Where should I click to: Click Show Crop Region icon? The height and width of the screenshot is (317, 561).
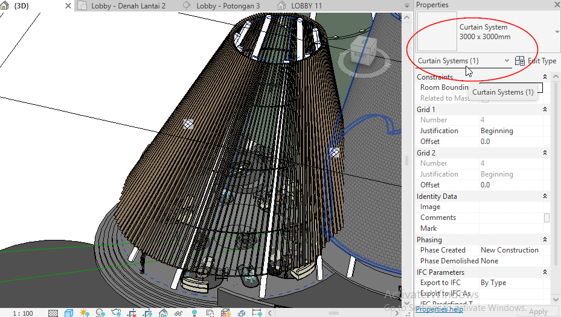[x=147, y=313]
